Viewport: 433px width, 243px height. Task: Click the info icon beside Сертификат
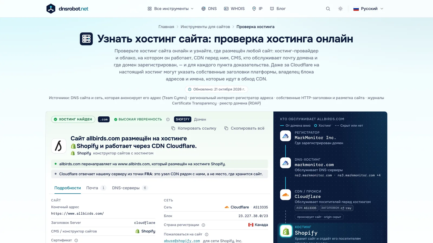(x=76, y=240)
